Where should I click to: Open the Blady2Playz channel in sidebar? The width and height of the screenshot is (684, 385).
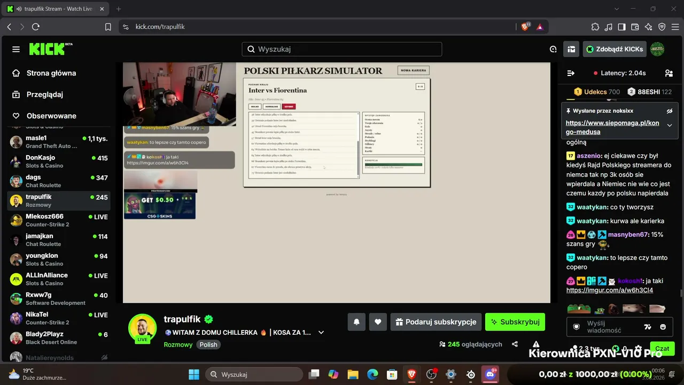click(x=59, y=338)
